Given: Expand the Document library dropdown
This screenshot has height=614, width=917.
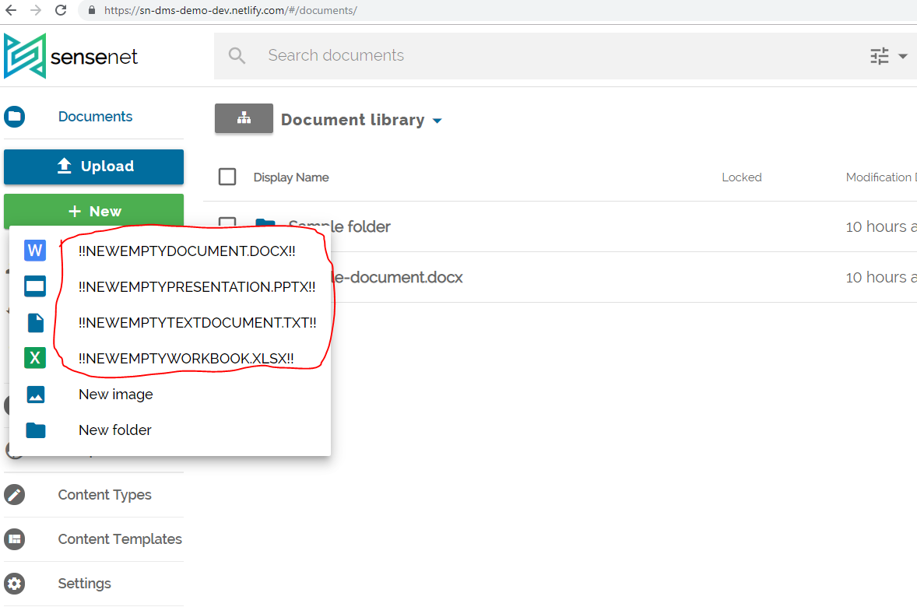Looking at the screenshot, I should click(437, 121).
